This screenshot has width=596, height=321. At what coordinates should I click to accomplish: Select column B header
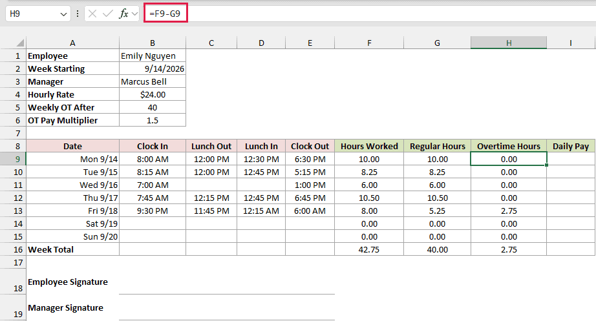click(153, 43)
